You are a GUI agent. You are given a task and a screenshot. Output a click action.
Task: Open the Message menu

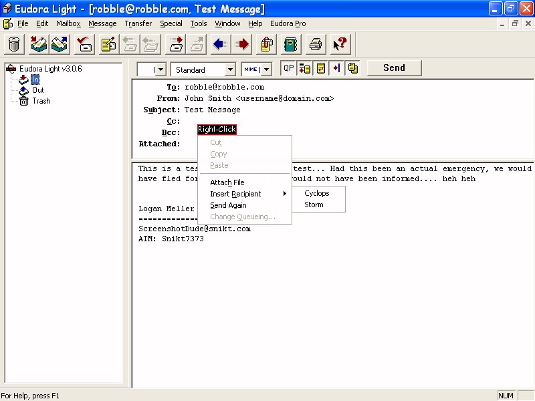[x=102, y=23]
